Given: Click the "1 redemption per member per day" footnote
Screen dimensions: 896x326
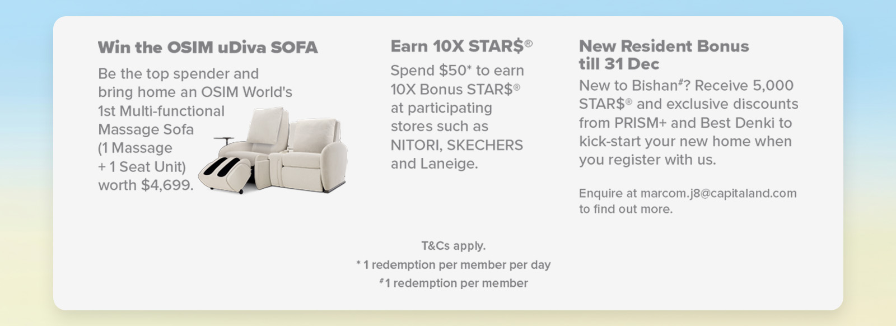Looking at the screenshot, I should tap(456, 265).
